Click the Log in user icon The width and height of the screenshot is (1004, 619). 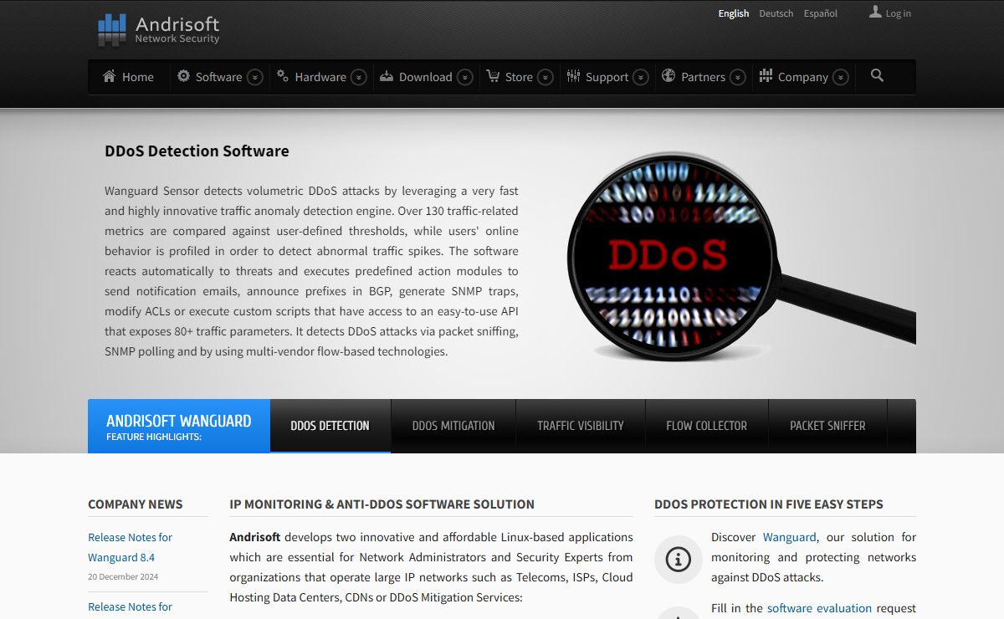(875, 12)
